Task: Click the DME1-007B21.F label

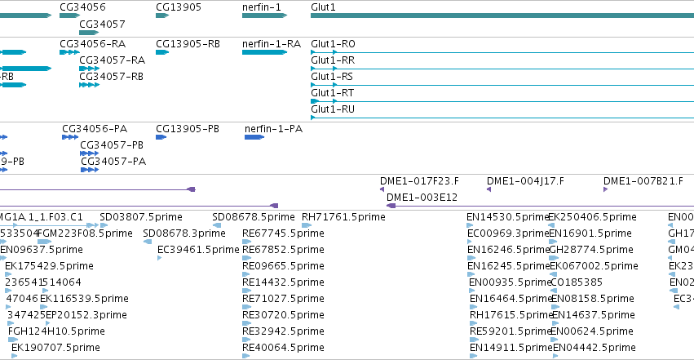Action: coord(643,181)
